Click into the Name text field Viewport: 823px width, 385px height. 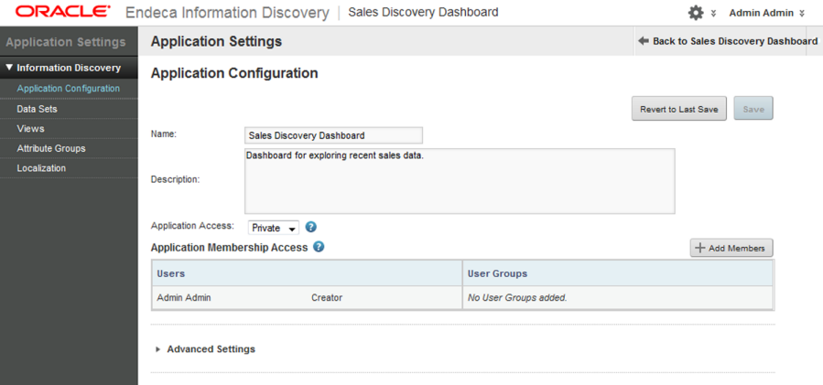click(333, 135)
